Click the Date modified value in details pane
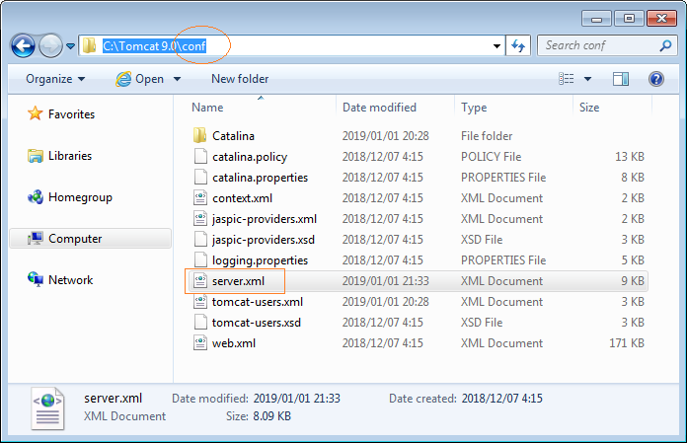 [297, 399]
